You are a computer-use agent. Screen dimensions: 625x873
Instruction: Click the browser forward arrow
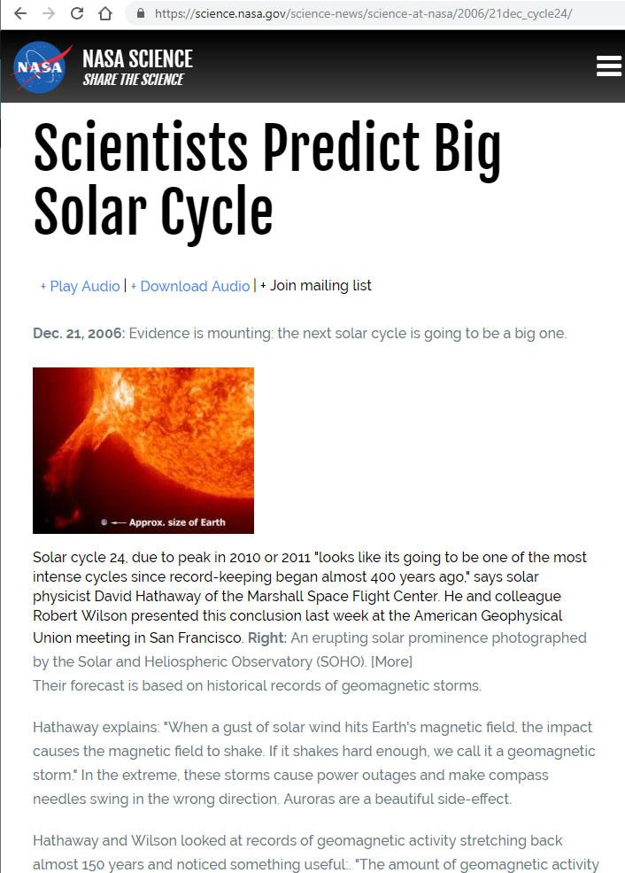tap(49, 13)
